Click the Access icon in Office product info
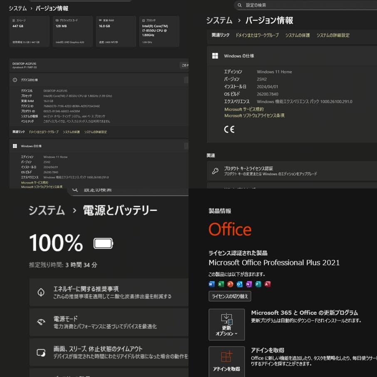The height and width of the screenshot is (377, 377). click(x=268, y=284)
